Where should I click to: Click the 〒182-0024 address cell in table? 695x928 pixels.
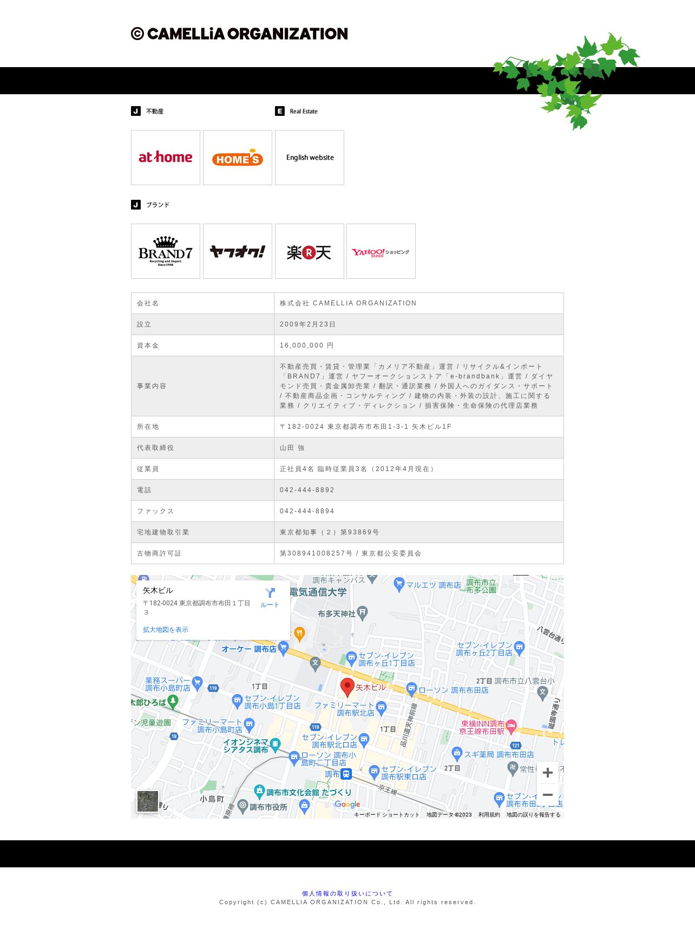tap(419, 427)
